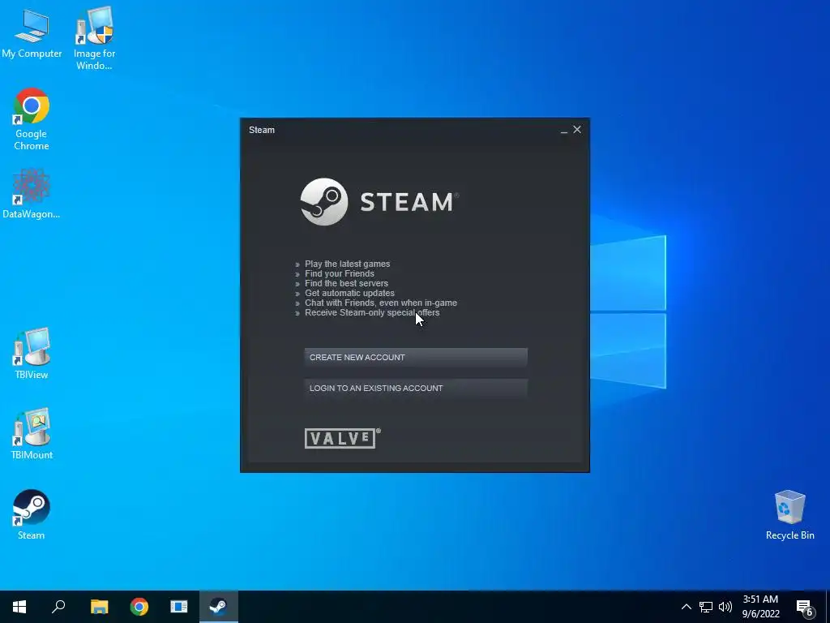Select the My Computer desktop icon
Viewport: 830px width, 623px height.
[x=32, y=34]
